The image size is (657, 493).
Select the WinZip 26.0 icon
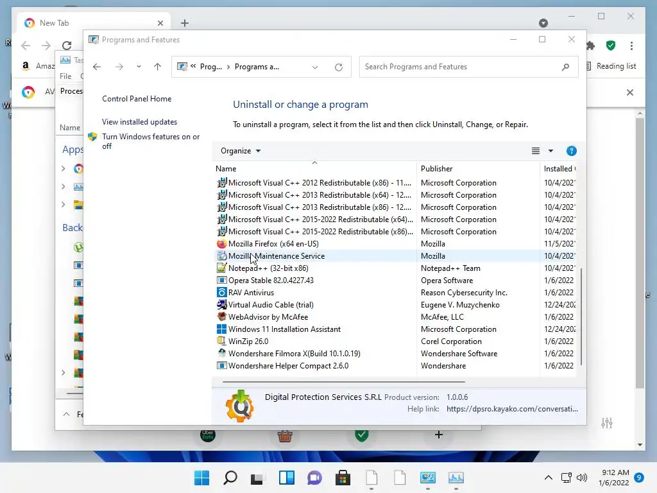pos(221,342)
